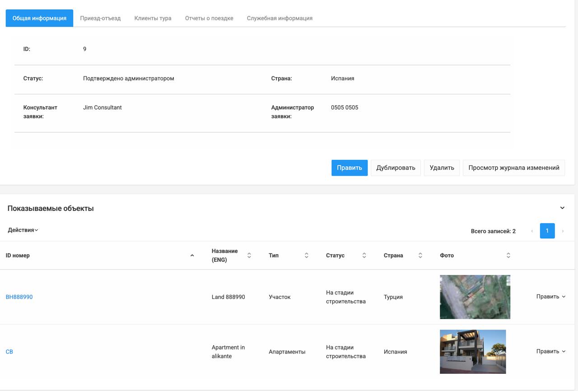Click the blue Править button

point(349,168)
